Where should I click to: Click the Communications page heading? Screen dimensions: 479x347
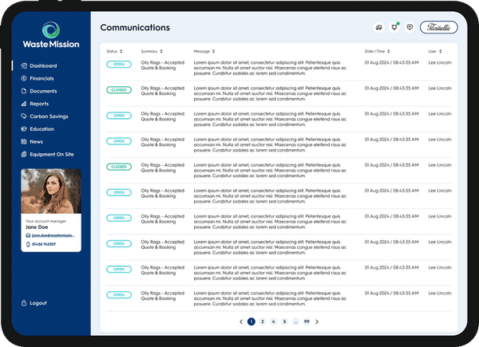135,27
